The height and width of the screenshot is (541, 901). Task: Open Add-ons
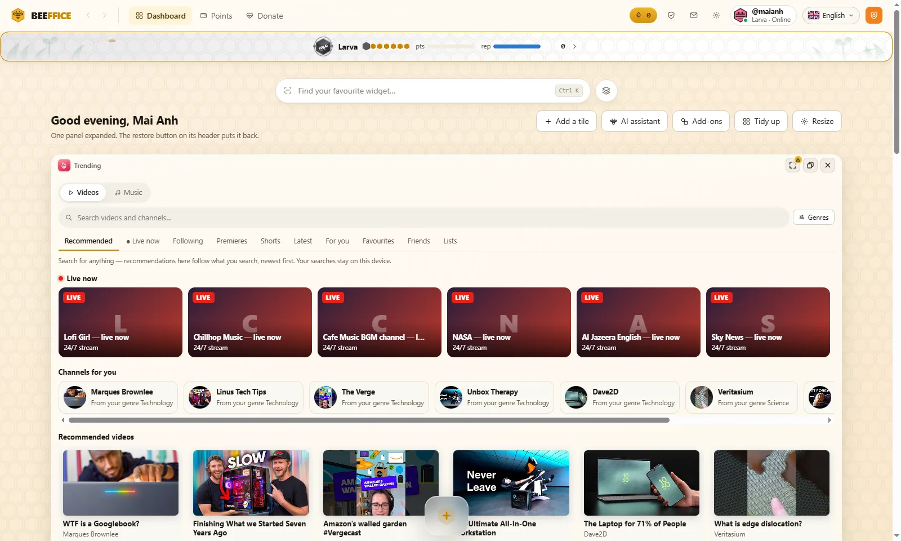click(x=701, y=121)
